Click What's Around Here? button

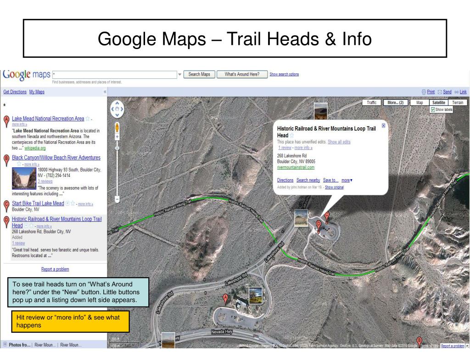point(242,74)
